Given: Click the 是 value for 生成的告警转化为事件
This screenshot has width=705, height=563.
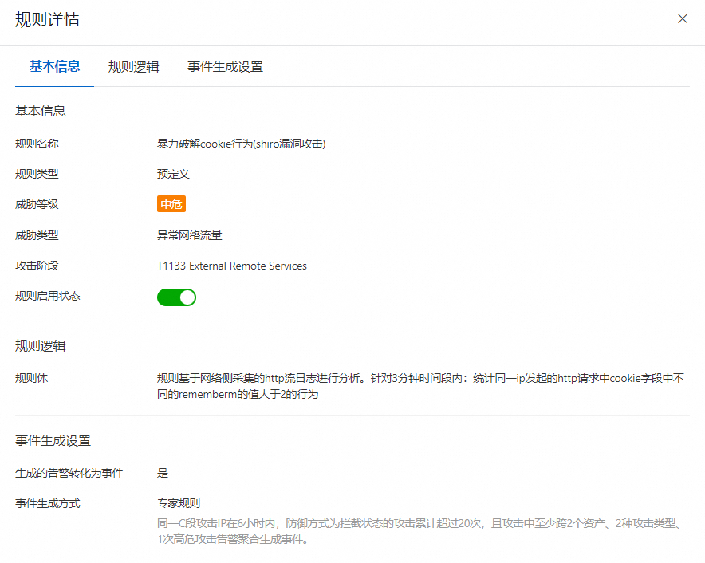Looking at the screenshot, I should (163, 473).
